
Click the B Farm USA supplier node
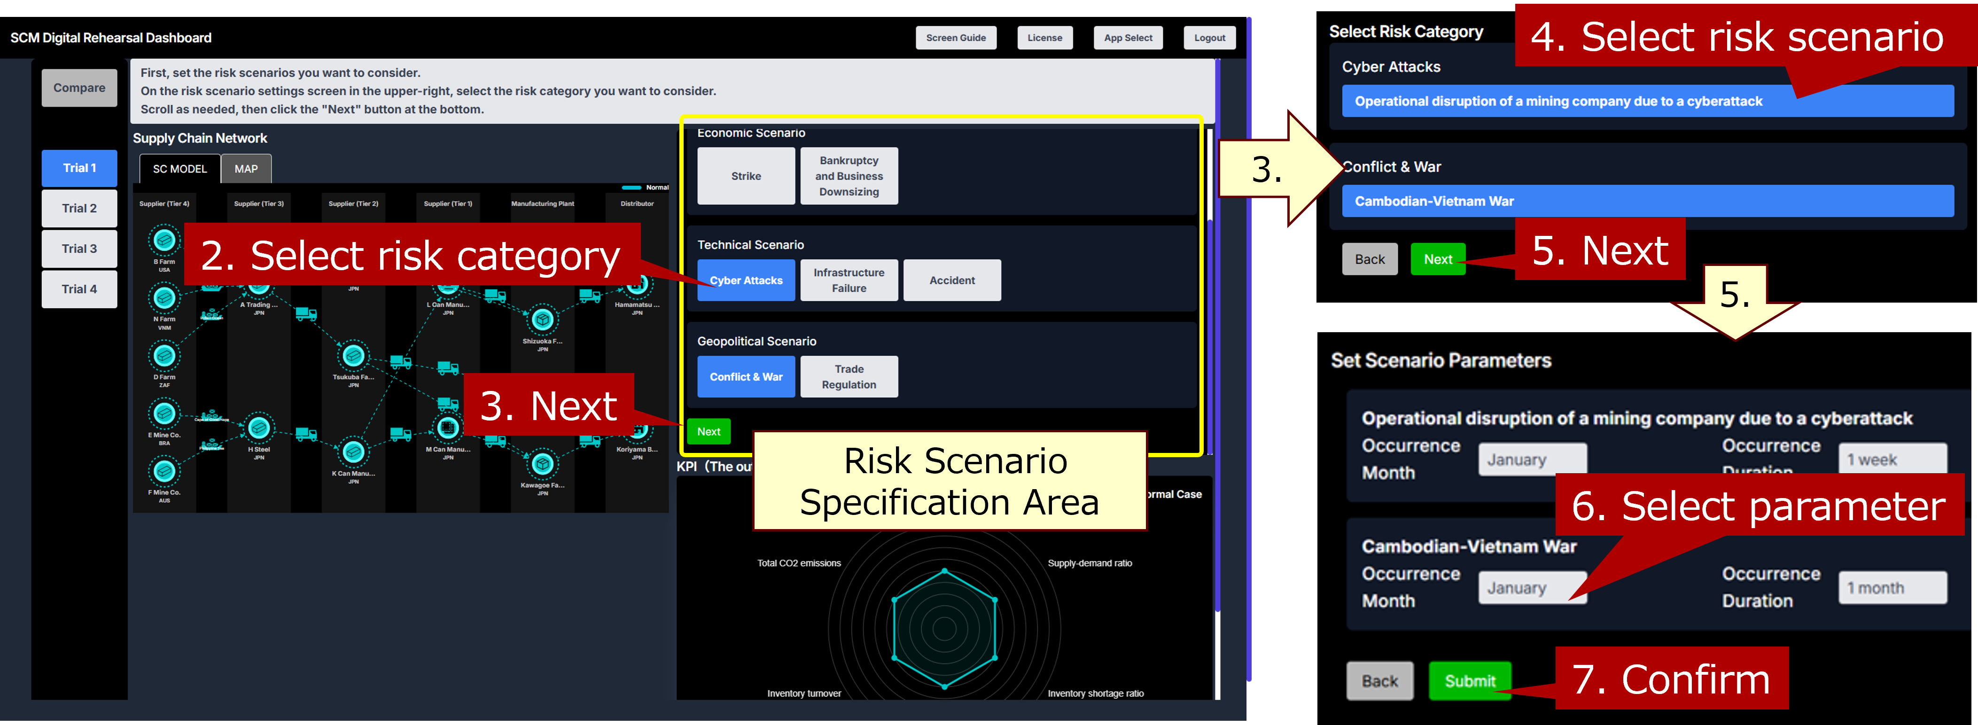point(164,241)
